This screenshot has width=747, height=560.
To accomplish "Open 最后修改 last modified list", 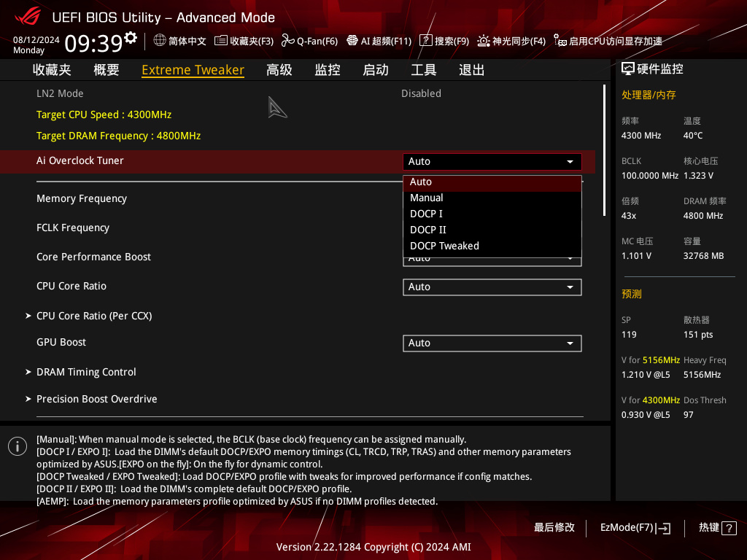I will 554,527.
